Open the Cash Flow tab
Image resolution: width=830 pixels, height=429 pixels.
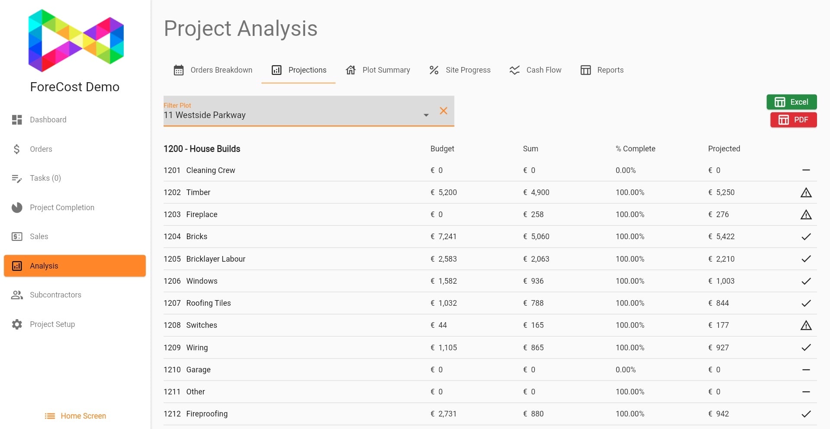tap(535, 70)
